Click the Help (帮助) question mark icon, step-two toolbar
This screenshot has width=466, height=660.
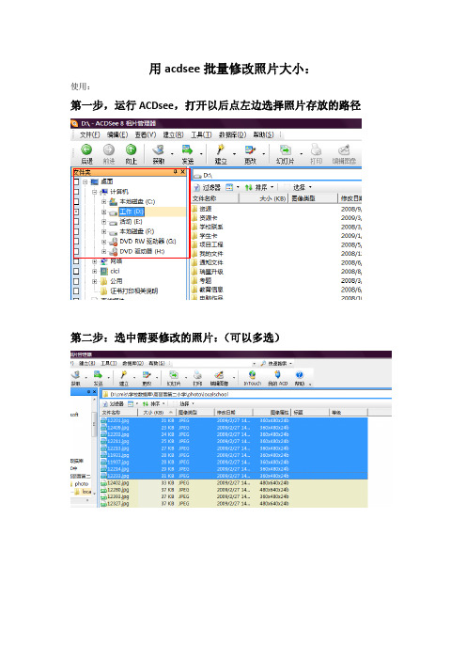pyautogui.click(x=299, y=374)
